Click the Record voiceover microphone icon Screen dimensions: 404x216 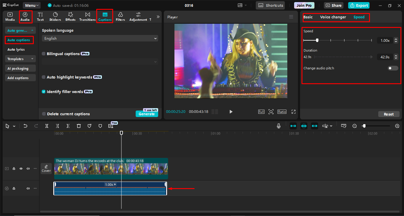278,126
